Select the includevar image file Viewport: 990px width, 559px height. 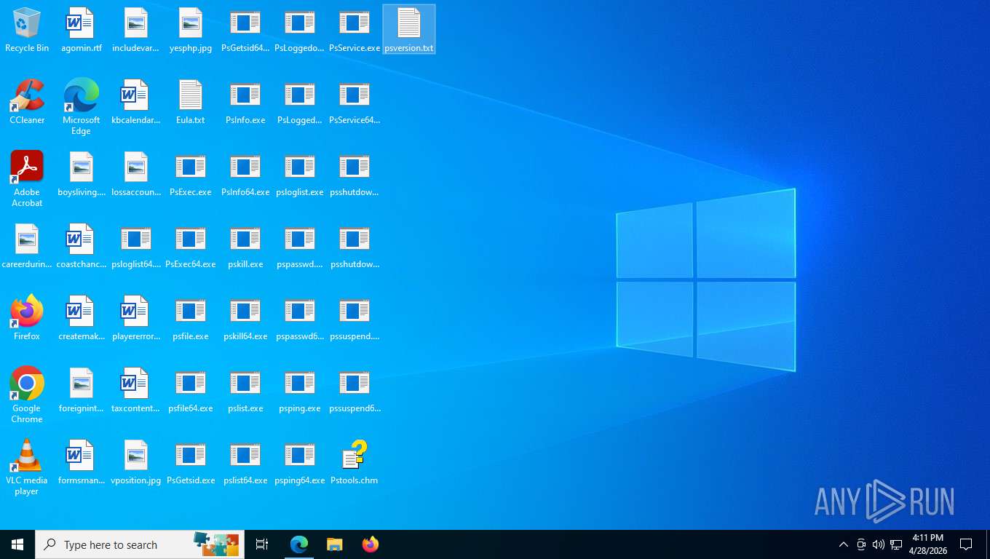(x=135, y=30)
